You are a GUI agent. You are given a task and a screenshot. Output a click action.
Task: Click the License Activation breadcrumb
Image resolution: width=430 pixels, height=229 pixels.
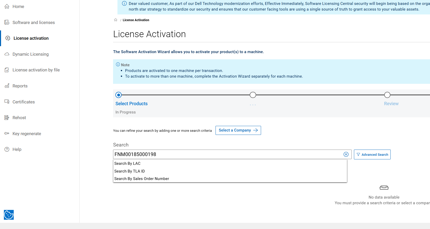point(136,20)
